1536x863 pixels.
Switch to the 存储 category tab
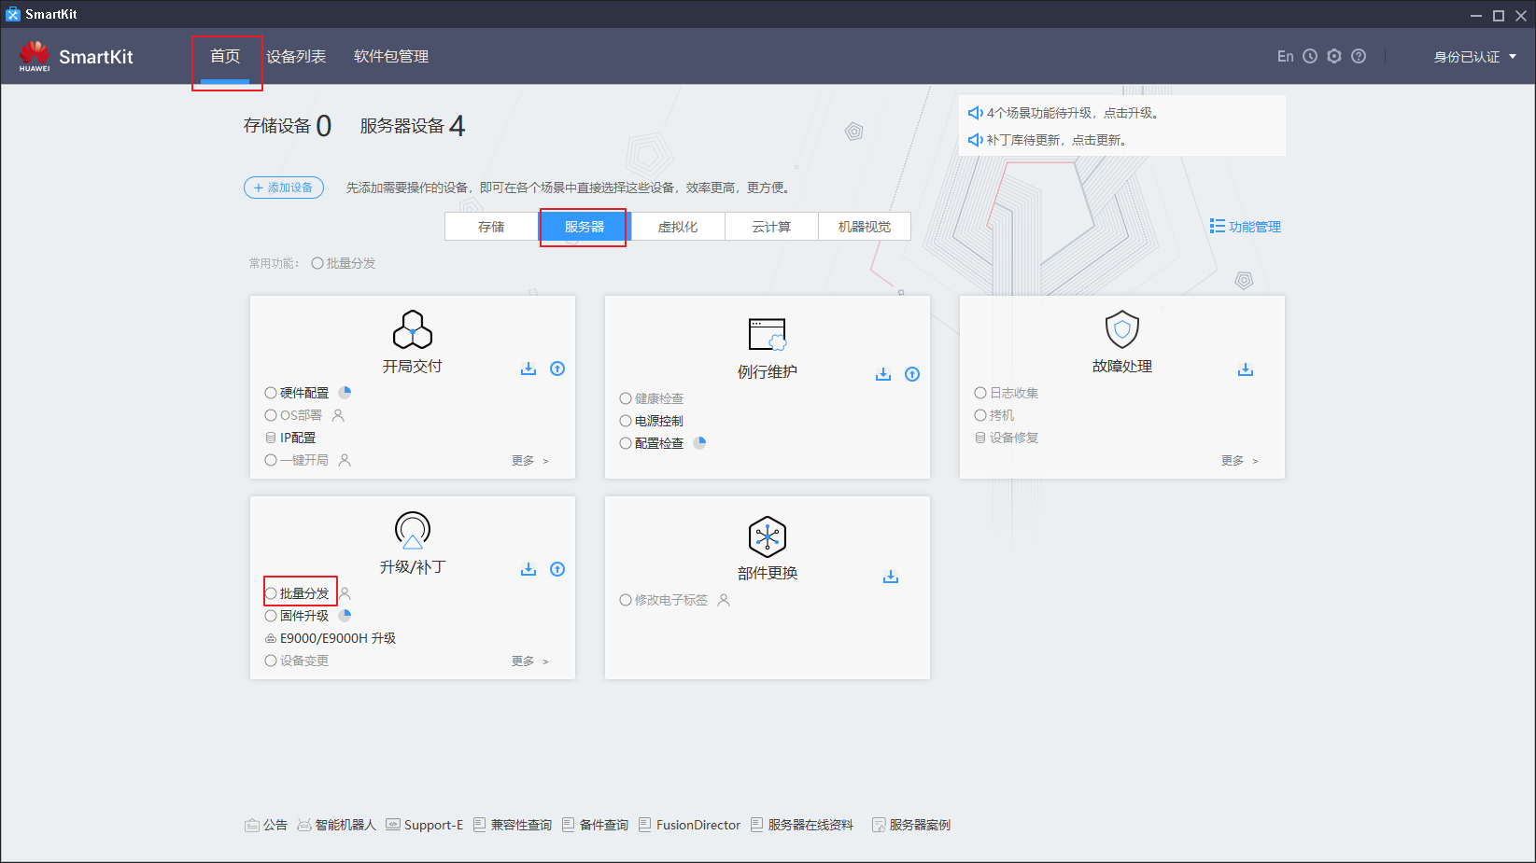[x=491, y=227]
